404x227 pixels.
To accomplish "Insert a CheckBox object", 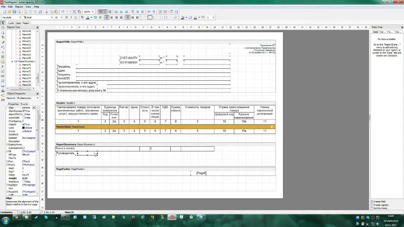I will 3,81.
